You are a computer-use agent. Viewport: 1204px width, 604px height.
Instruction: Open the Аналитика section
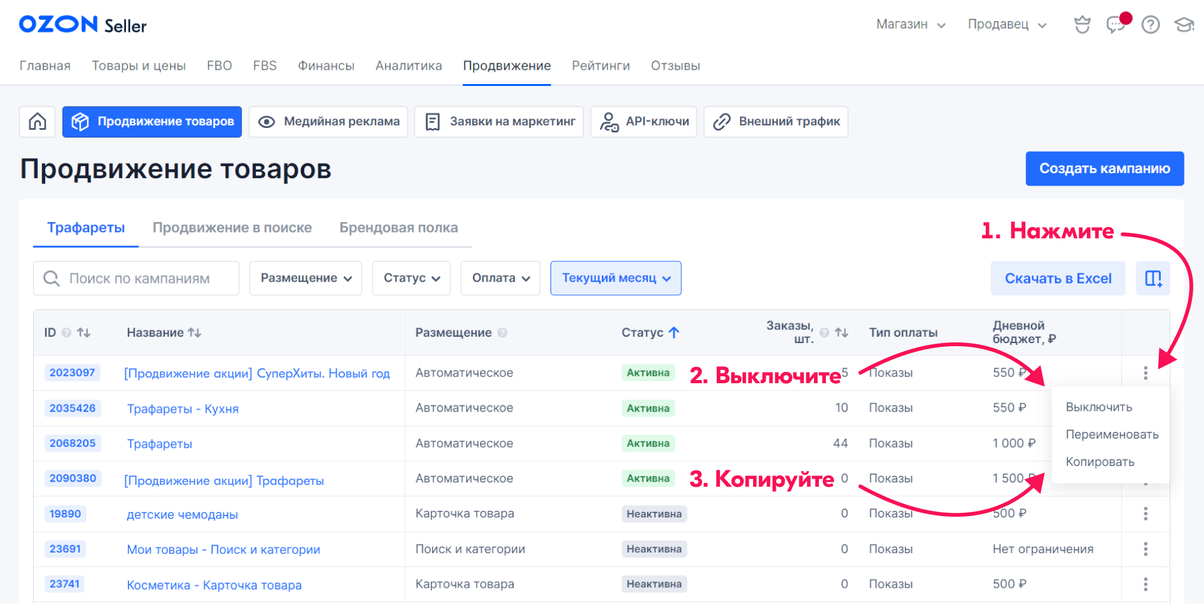click(409, 66)
